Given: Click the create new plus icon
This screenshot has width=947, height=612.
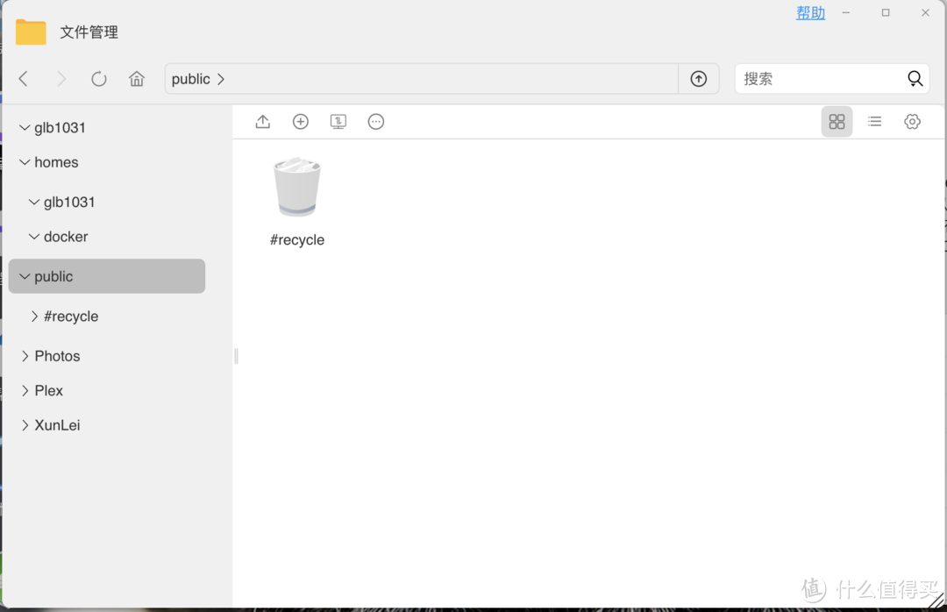Looking at the screenshot, I should 301,122.
